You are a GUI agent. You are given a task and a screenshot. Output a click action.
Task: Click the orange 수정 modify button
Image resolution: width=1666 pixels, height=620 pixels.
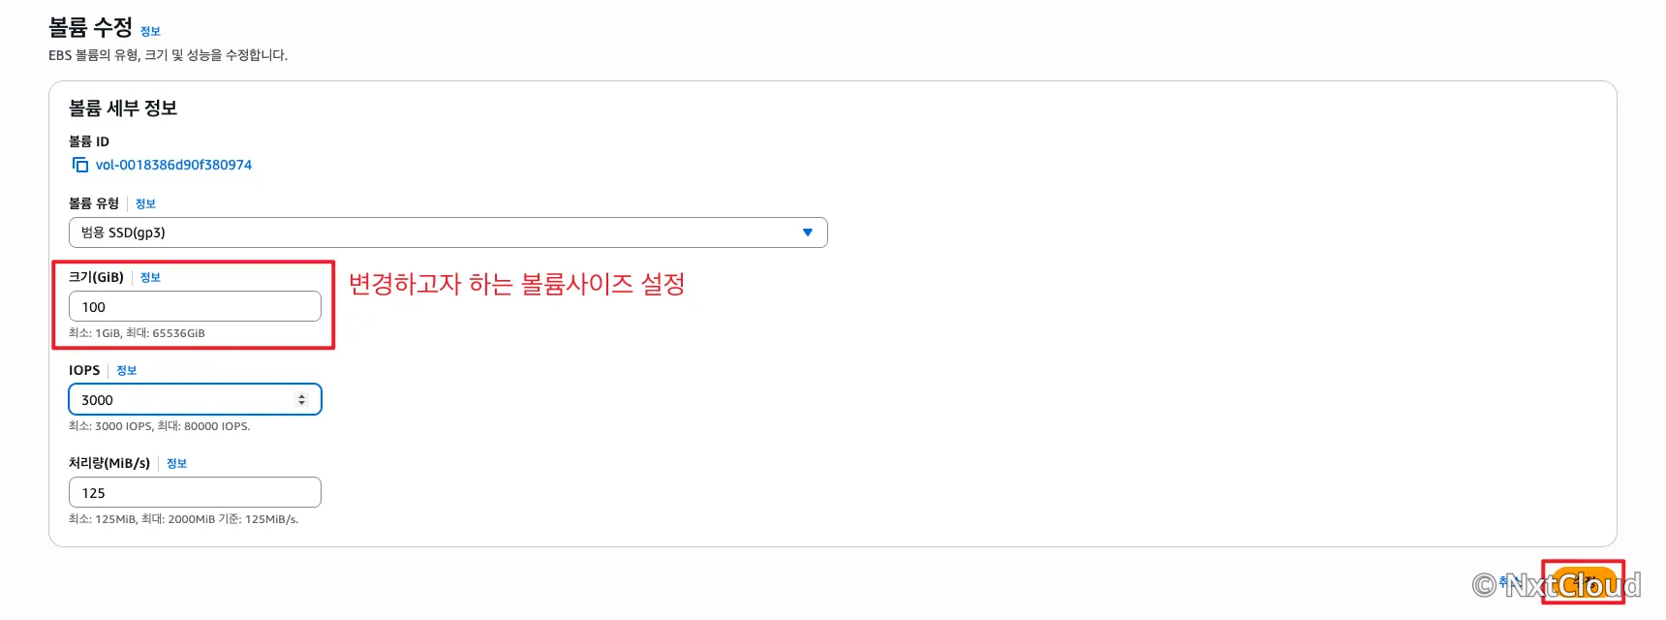click(x=1584, y=582)
